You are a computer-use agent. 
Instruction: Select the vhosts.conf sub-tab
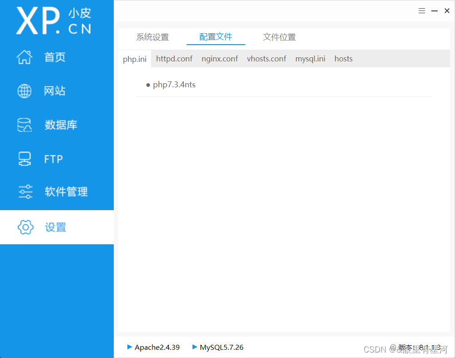[x=266, y=59]
